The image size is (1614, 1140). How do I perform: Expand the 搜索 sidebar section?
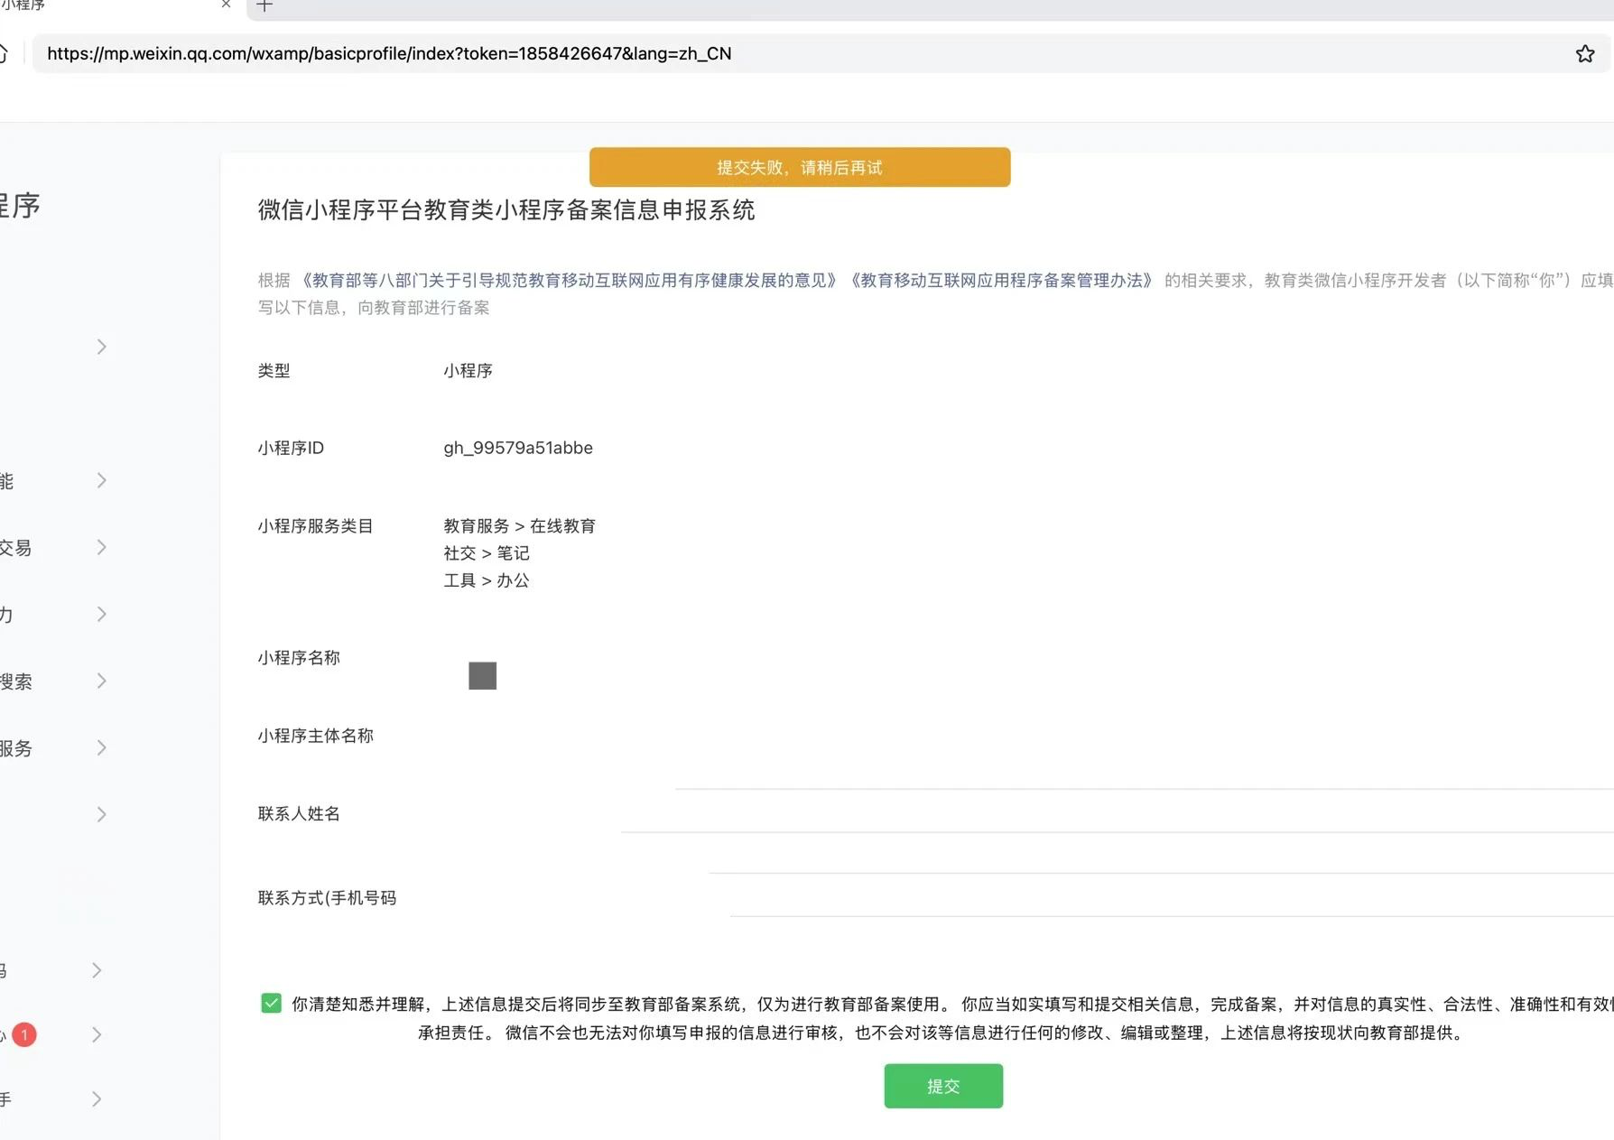coord(101,681)
